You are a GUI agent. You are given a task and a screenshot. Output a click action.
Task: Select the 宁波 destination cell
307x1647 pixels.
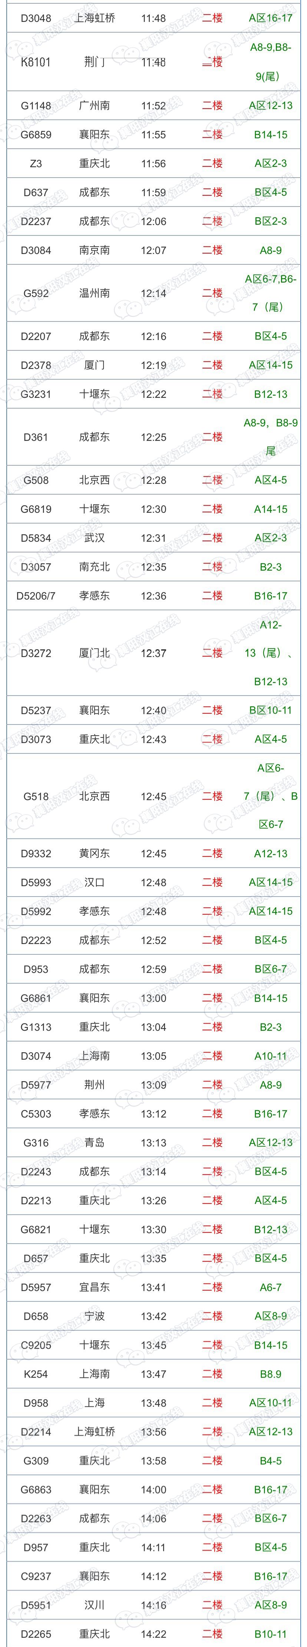coord(95,1316)
